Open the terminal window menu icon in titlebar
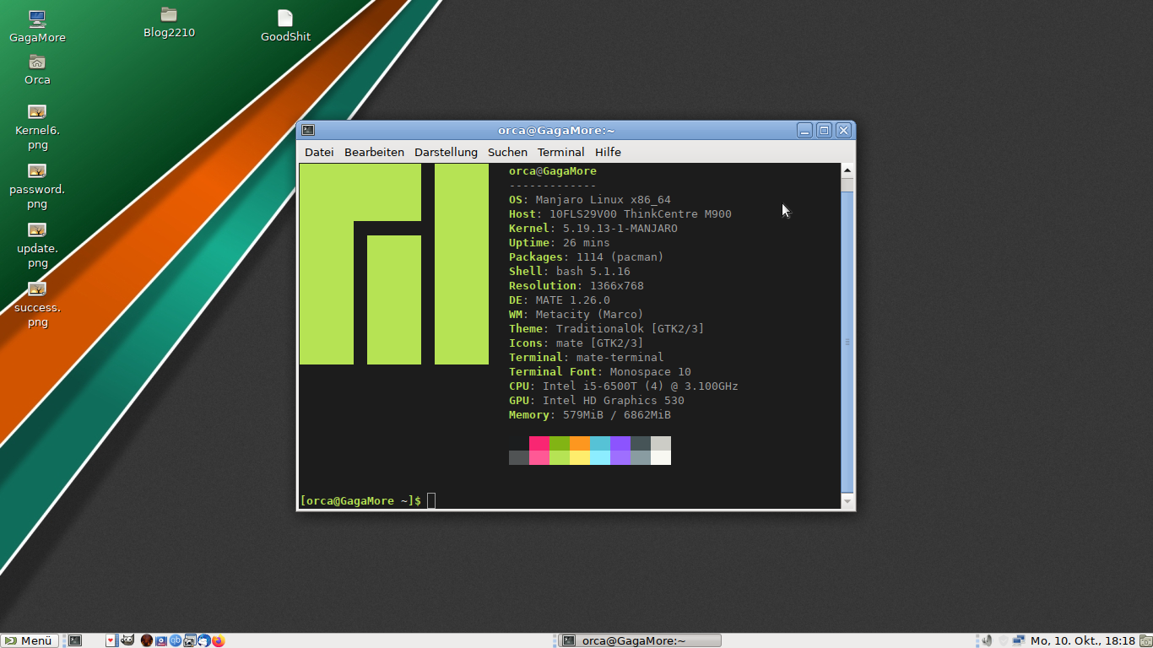The image size is (1153, 648). coord(308,130)
